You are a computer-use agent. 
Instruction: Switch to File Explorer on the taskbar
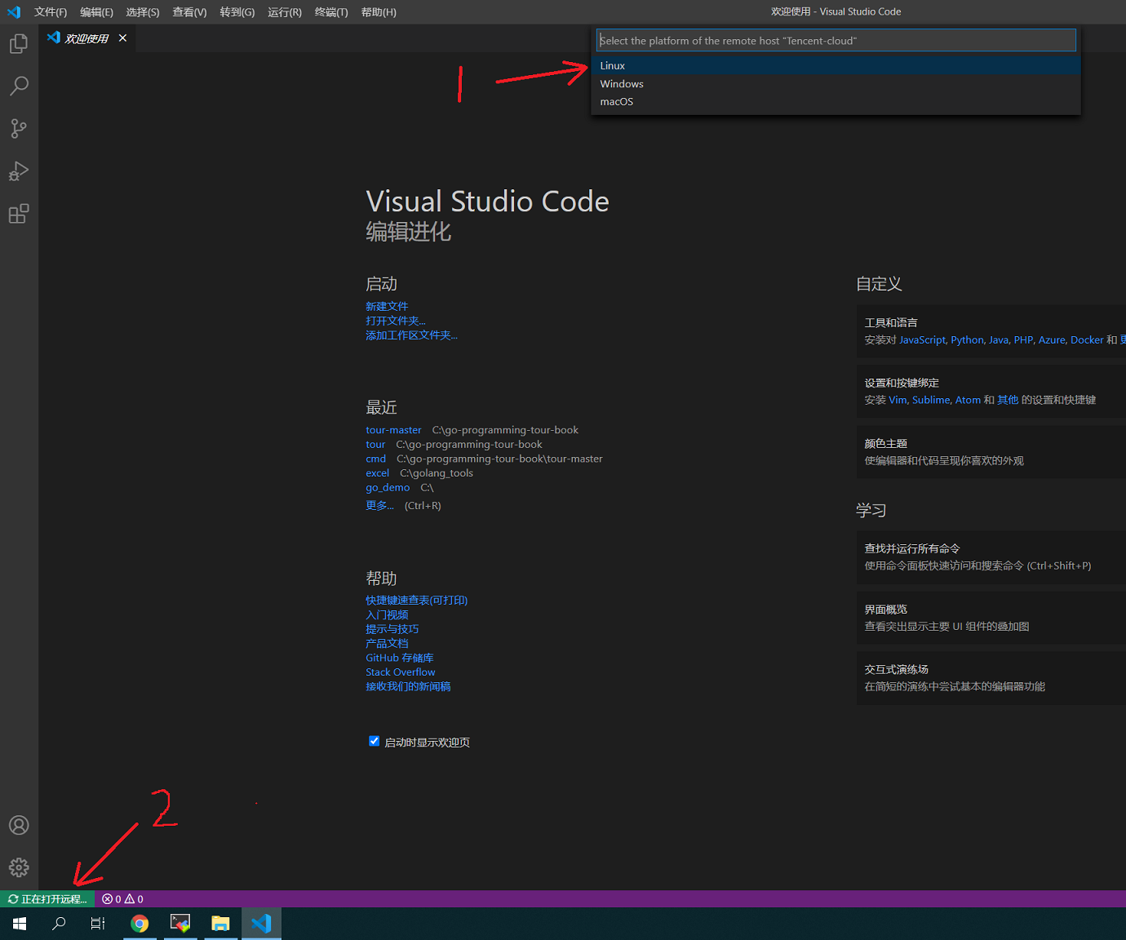[x=220, y=924]
